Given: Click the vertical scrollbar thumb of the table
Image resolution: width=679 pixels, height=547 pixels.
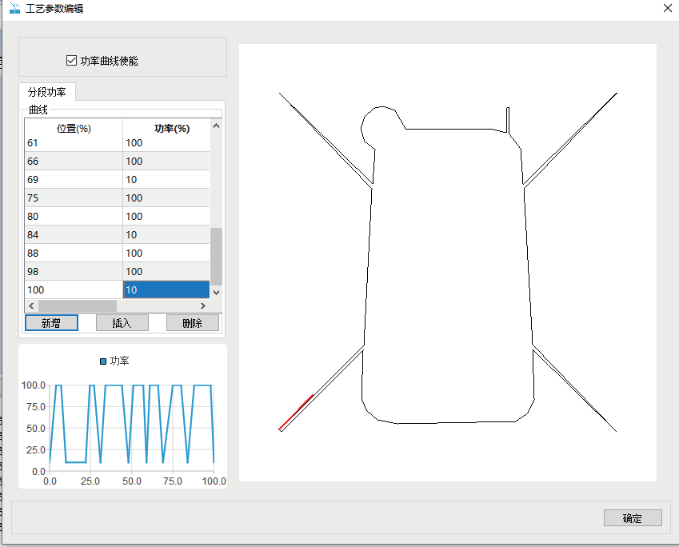Looking at the screenshot, I should click(216, 256).
